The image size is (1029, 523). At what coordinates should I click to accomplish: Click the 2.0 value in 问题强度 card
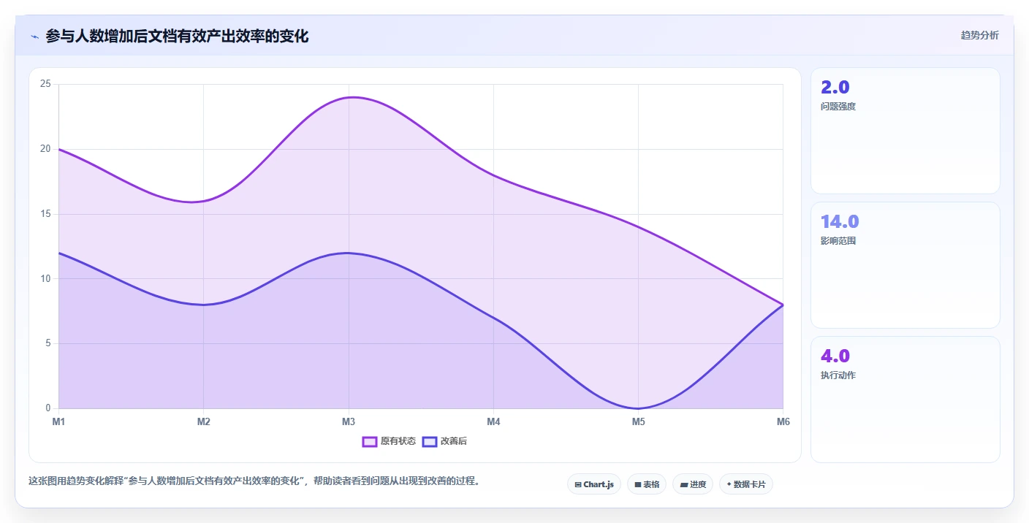tap(835, 87)
